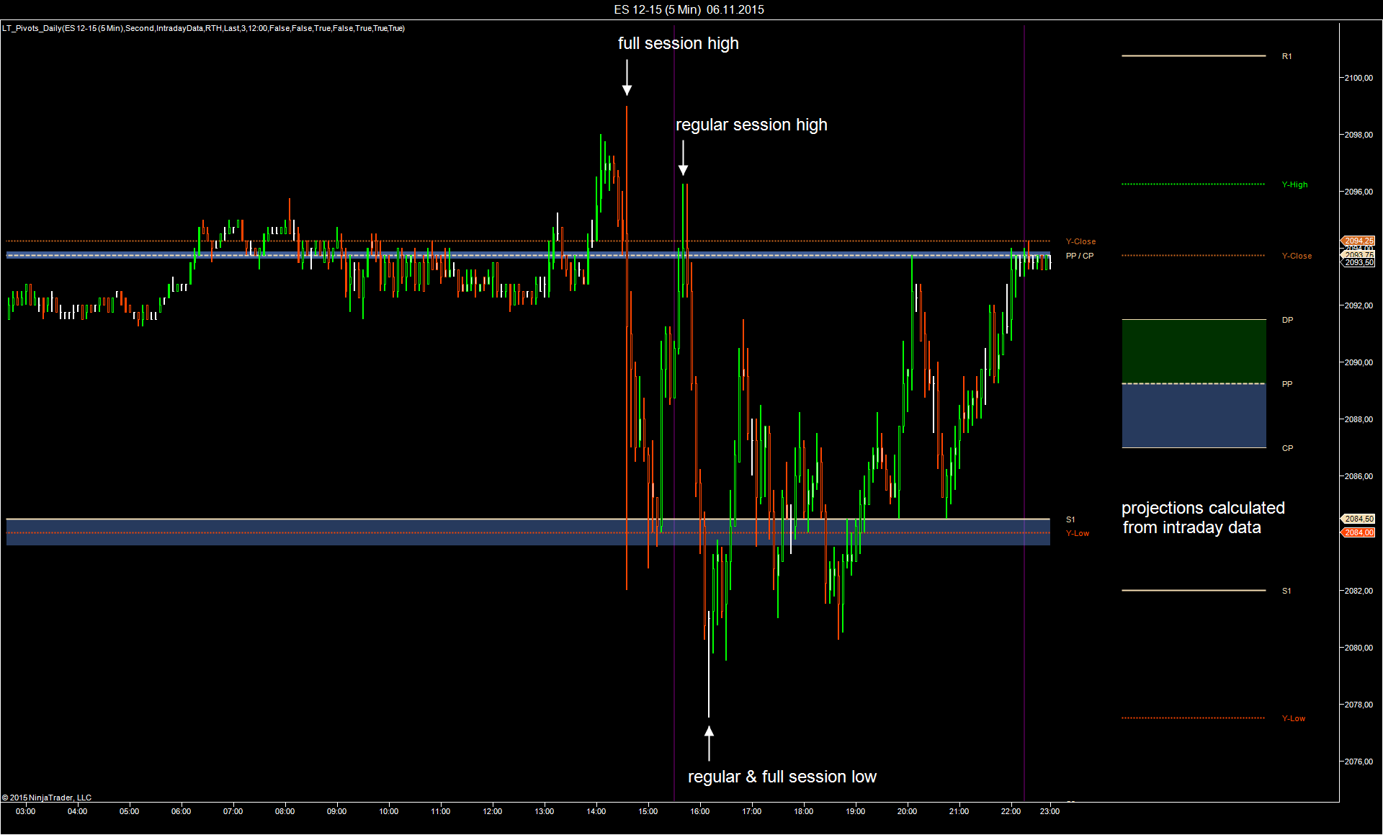Click the 2084,50 price marker on axis
The width and height of the screenshot is (1383, 835).
[1358, 519]
